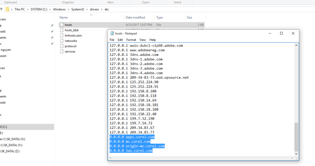Open Notepad's Help menu

coord(153,40)
